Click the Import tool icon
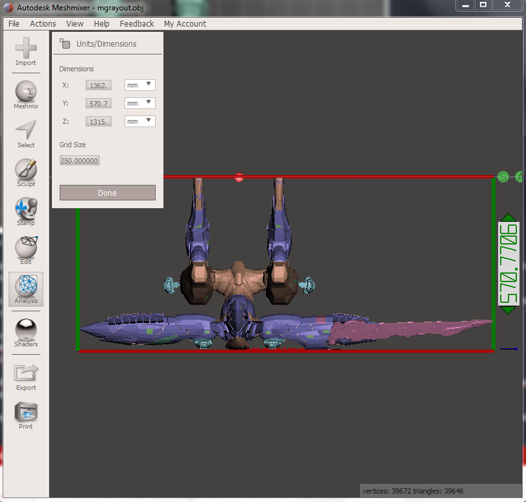This screenshot has width=526, height=502. tap(26, 47)
